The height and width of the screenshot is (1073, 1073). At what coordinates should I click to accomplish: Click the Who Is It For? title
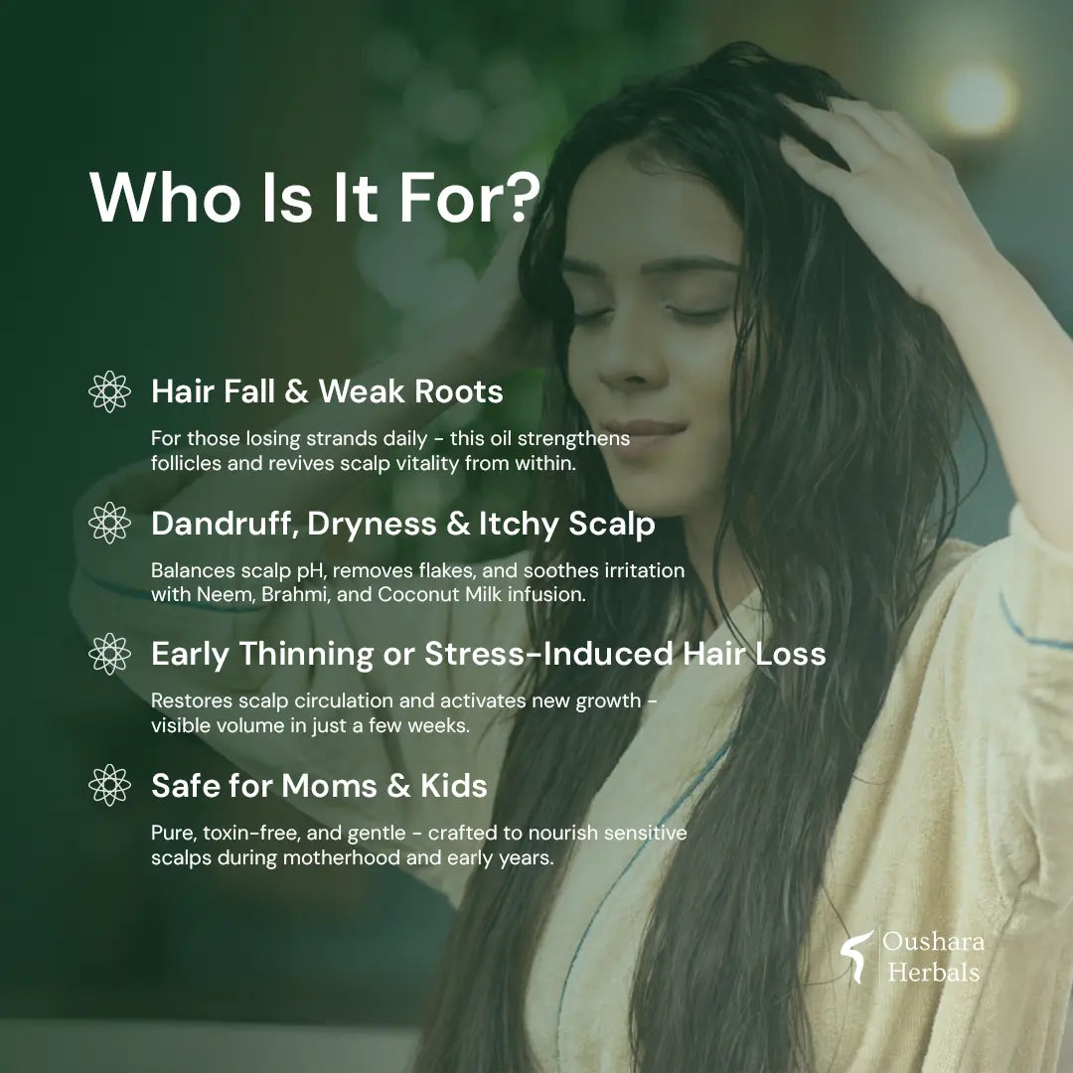315,197
